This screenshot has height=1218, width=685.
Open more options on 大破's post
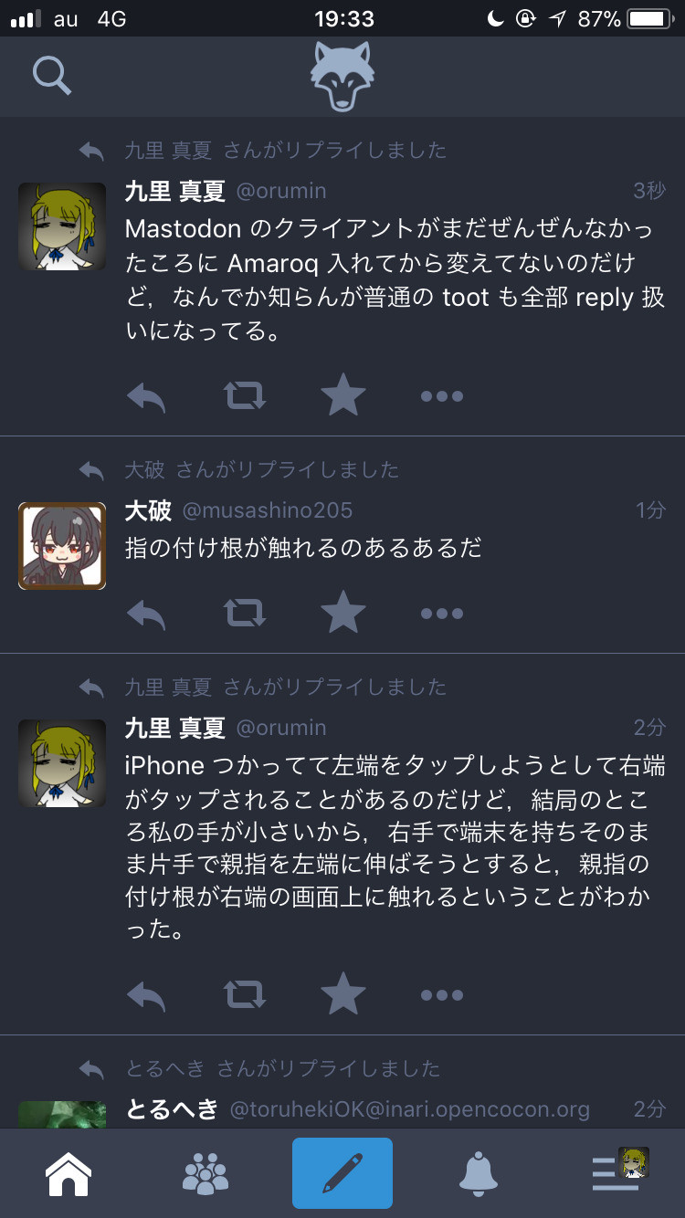(x=442, y=614)
